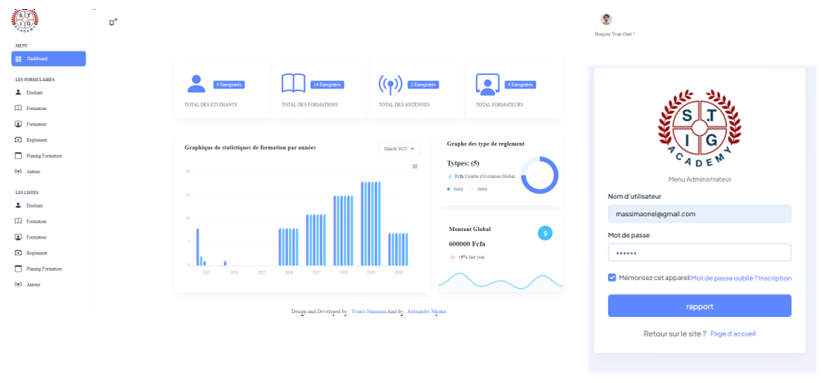Click the antenna broadcast icon card
The width and height of the screenshot is (822, 383).
click(x=390, y=85)
